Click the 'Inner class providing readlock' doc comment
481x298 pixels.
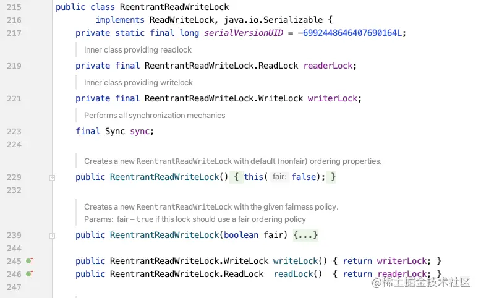138,49
